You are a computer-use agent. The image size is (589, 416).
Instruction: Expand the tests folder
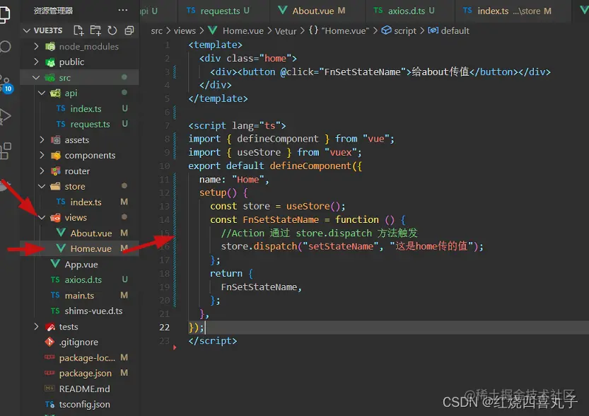pos(37,327)
